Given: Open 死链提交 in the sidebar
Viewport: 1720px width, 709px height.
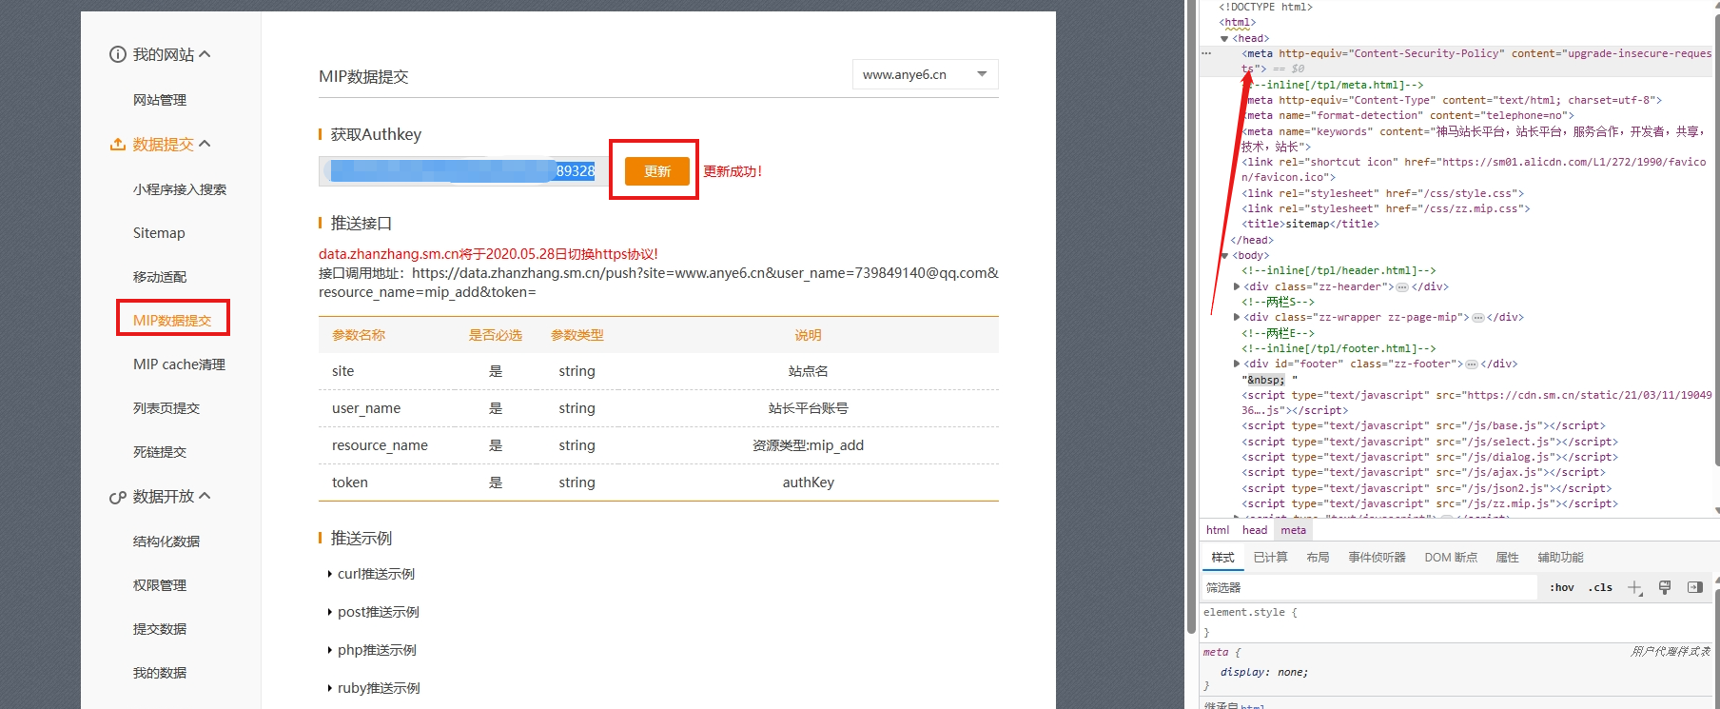Looking at the screenshot, I should pos(160,452).
